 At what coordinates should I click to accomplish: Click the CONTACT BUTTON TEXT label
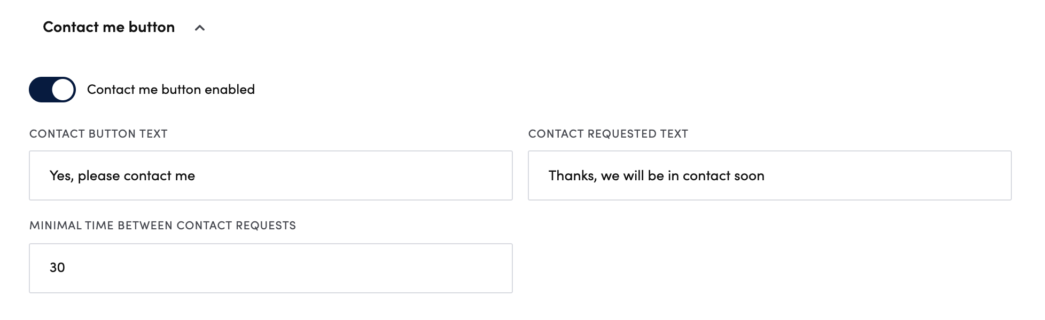[98, 134]
